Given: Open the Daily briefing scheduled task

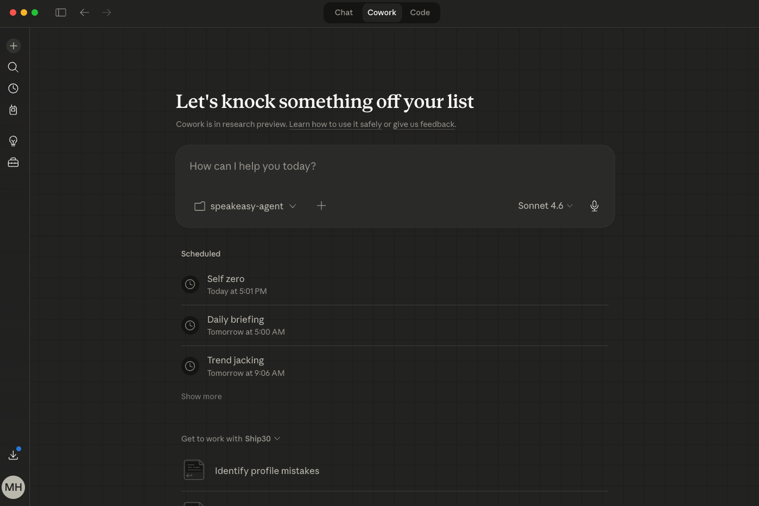Looking at the screenshot, I should click(x=236, y=325).
